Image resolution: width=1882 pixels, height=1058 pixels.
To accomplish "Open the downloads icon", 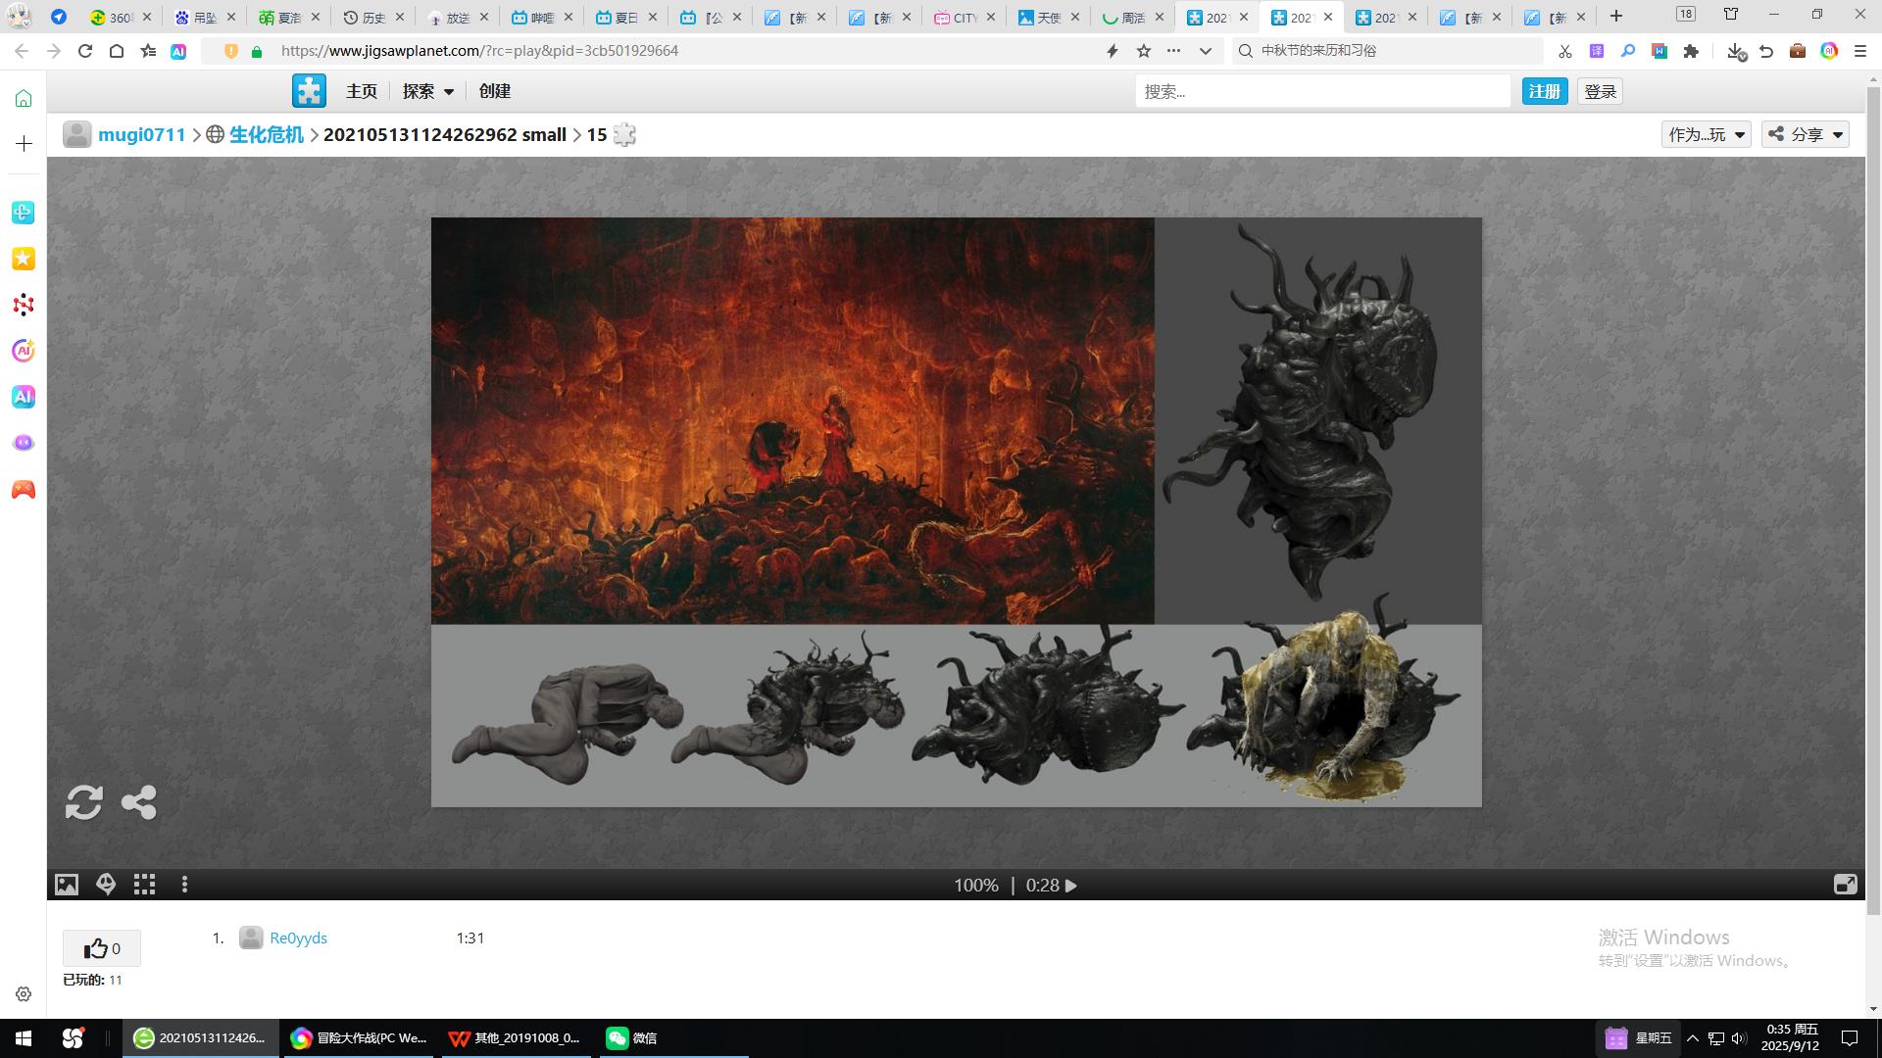I will (1736, 51).
